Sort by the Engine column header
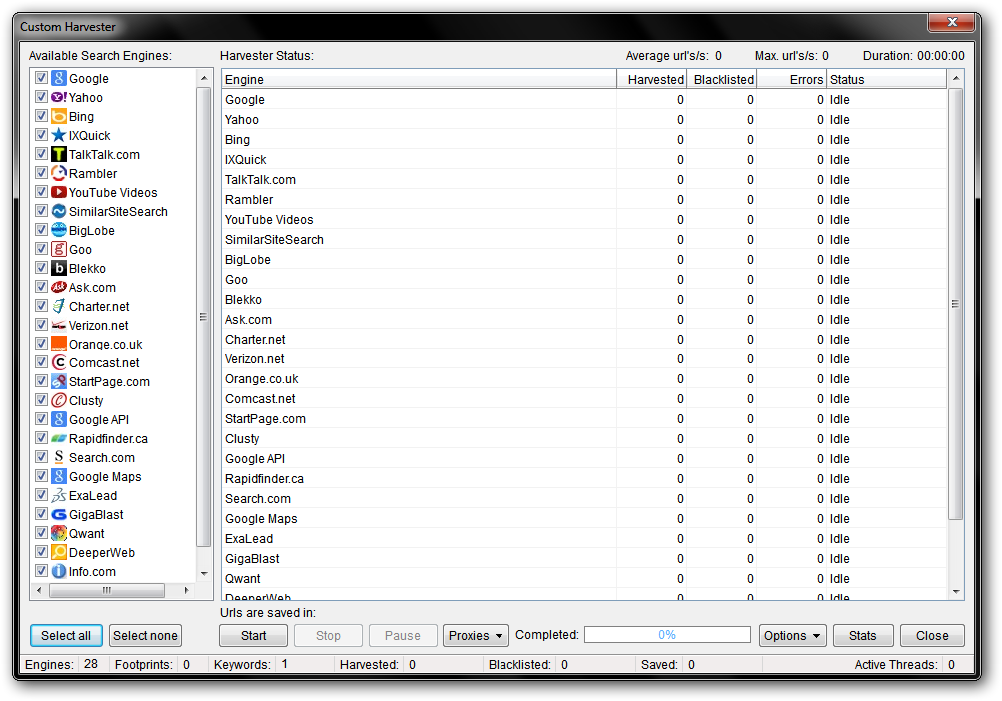Image resolution: width=1002 pixels, height=701 pixels. click(420, 79)
